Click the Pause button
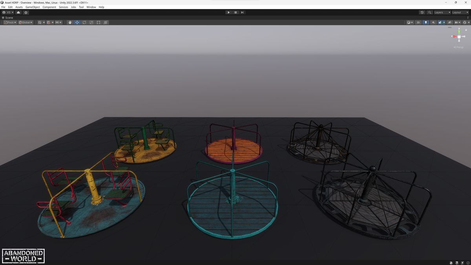Screen dimensions: 471x265 [x=235, y=13]
